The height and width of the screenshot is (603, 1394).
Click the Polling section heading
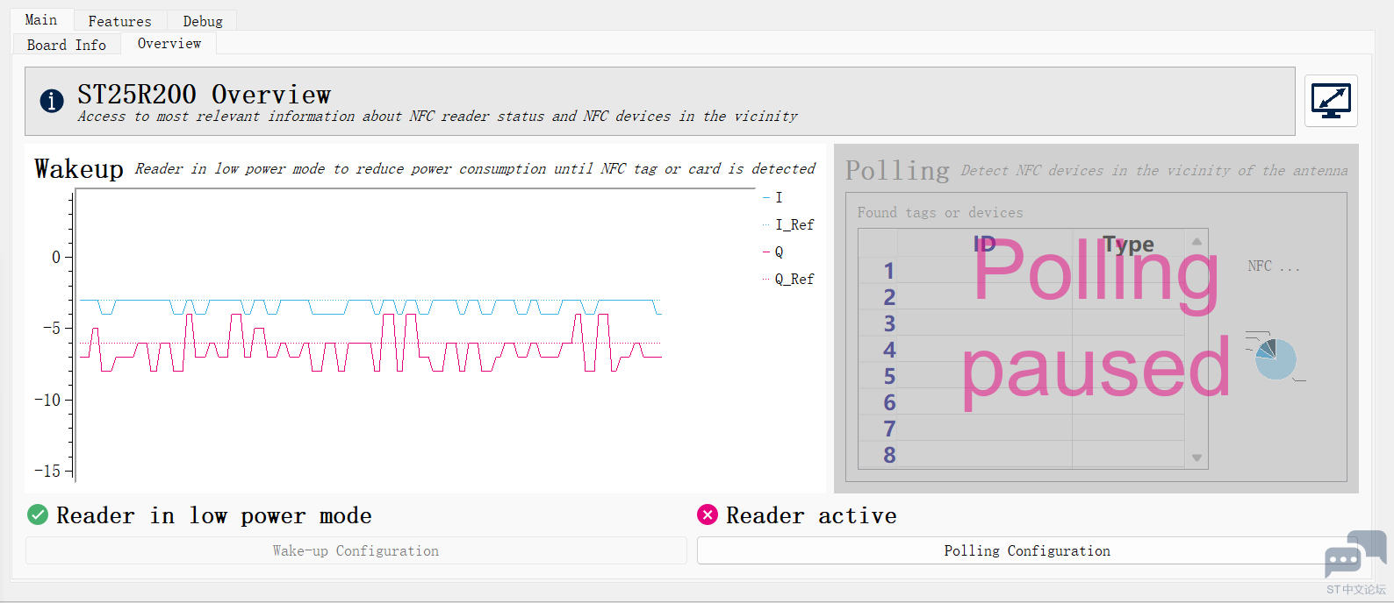(897, 170)
